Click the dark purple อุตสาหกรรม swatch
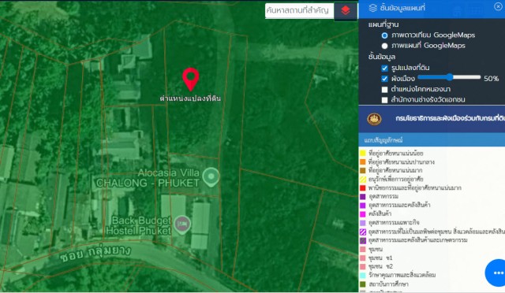The image size is (505, 293). (363, 196)
